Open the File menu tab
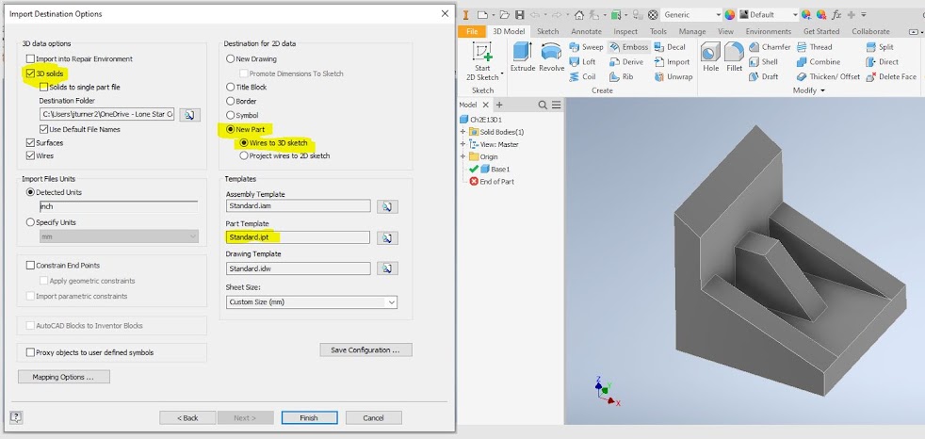This screenshot has height=439, width=925. point(472,31)
